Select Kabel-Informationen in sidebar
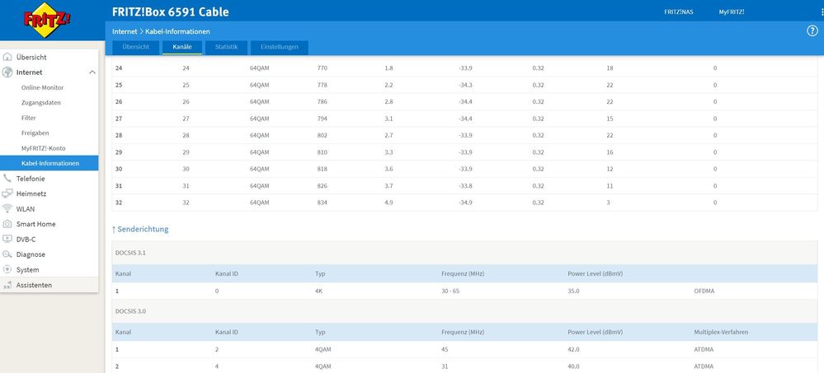Screen dimensions: 824x373 [x=49, y=163]
